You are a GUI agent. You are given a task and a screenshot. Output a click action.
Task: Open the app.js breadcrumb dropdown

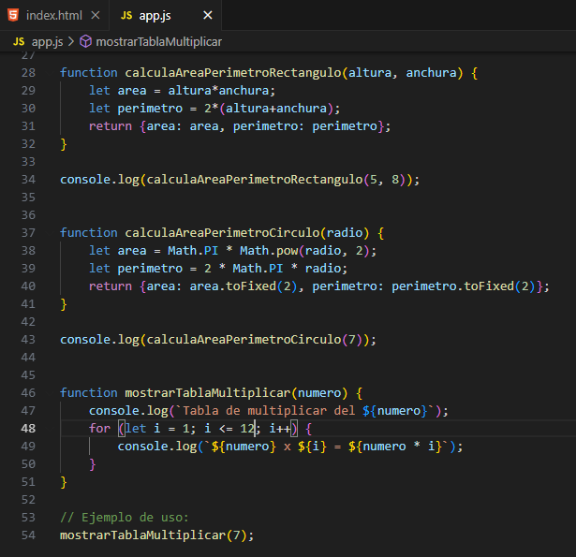click(x=45, y=42)
